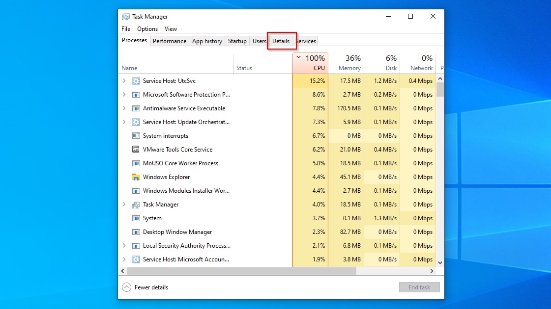Click the Microsoft Software Protection process icon
Image resolution: width=551 pixels, height=309 pixels.
tap(136, 95)
